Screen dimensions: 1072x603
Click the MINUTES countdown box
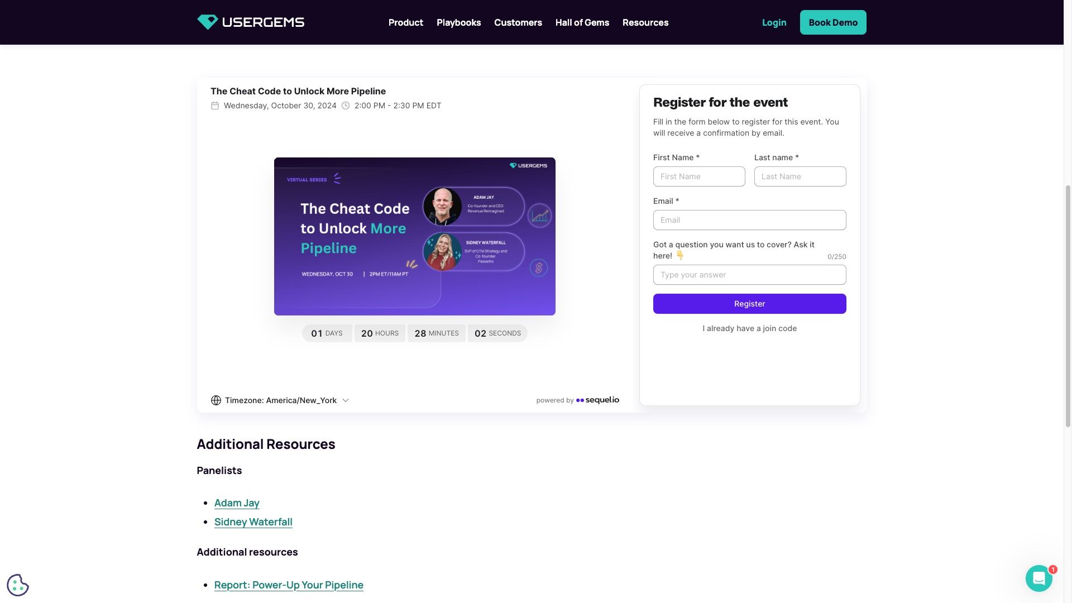point(437,333)
